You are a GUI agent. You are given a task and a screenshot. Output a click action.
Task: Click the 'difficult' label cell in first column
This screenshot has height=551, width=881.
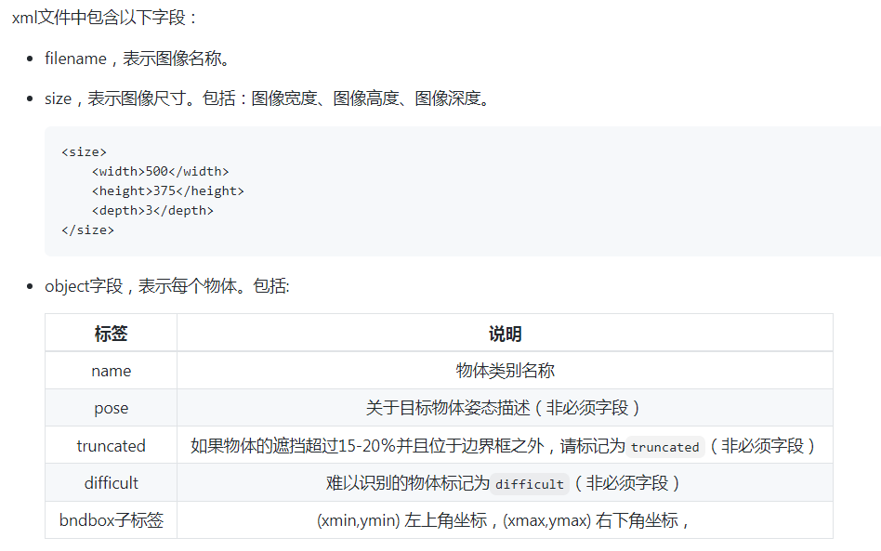112,483
